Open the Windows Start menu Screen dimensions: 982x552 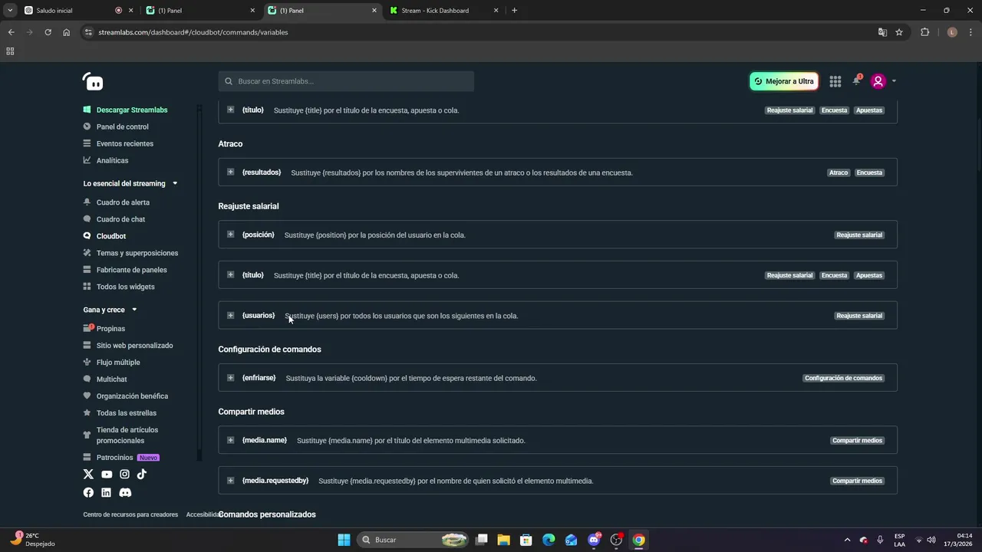click(x=344, y=540)
